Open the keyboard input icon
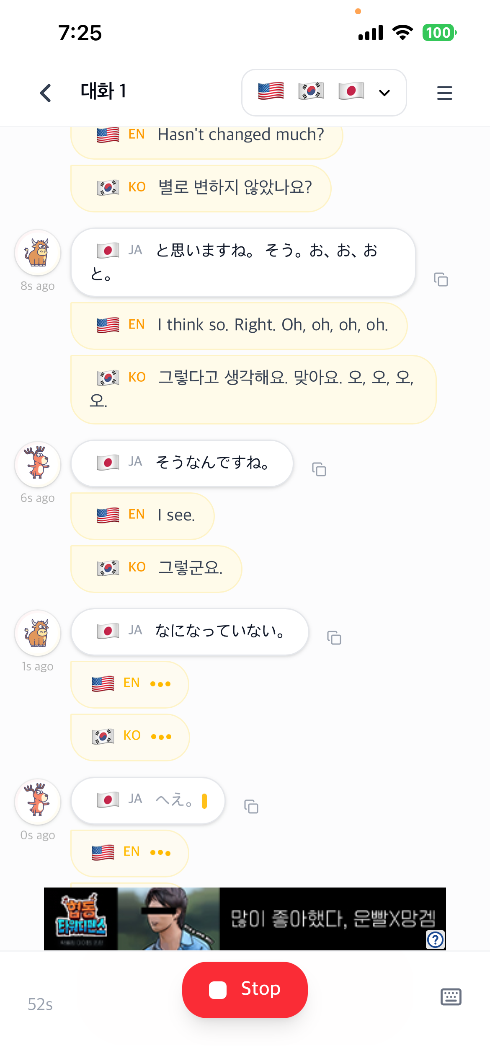The width and height of the screenshot is (490, 1061). pyautogui.click(x=451, y=996)
